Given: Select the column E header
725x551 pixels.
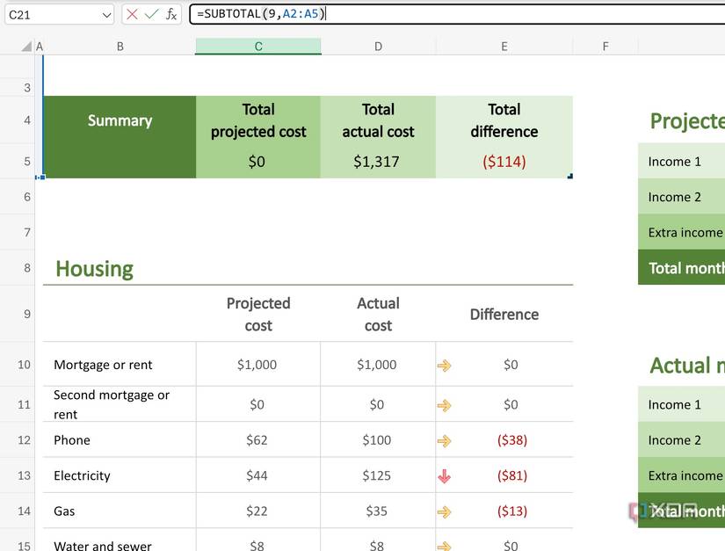Looking at the screenshot, I should coord(504,47).
